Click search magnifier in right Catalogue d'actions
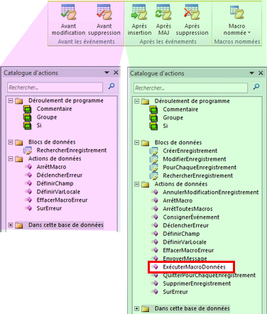The height and width of the screenshot is (314, 267). tap(256, 87)
